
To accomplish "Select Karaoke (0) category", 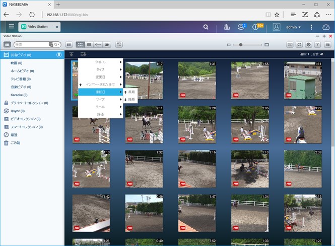I will point(19,95).
